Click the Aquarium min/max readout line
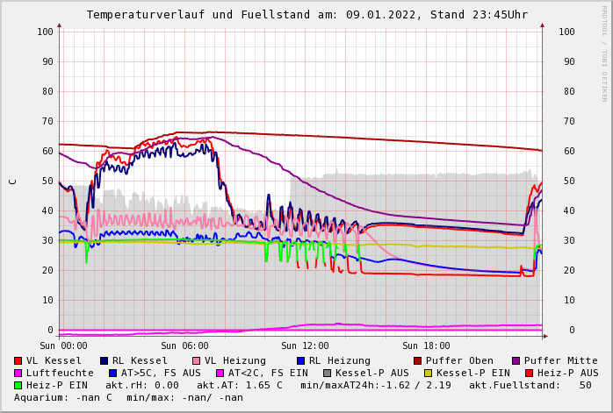This screenshot has height=413, width=613. click(x=128, y=397)
